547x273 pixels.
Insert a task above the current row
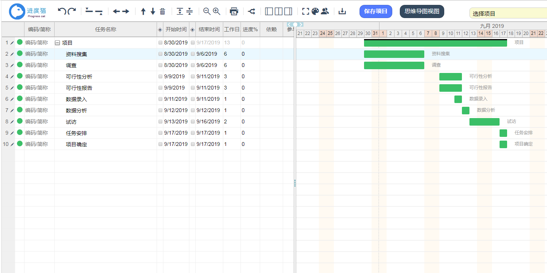tap(89, 11)
